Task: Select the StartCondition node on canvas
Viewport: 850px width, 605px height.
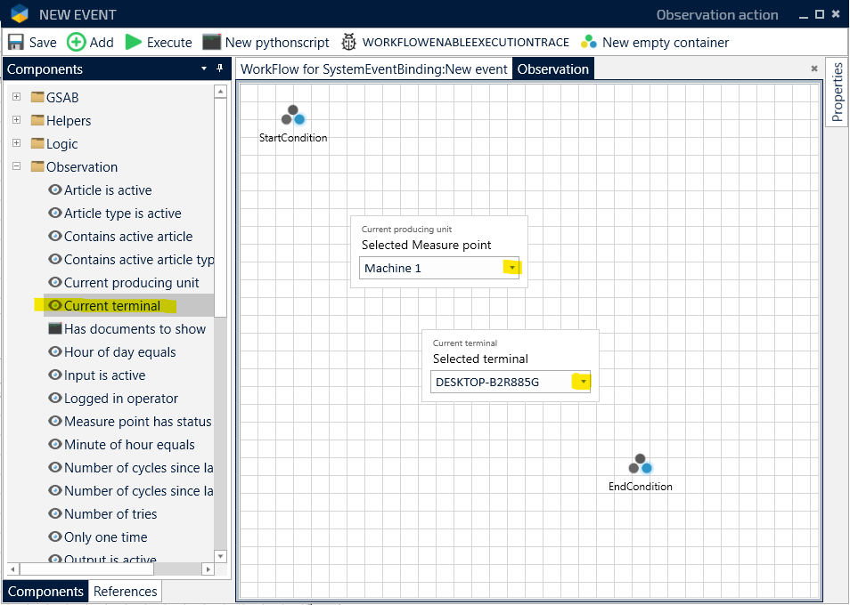Action: [293, 116]
